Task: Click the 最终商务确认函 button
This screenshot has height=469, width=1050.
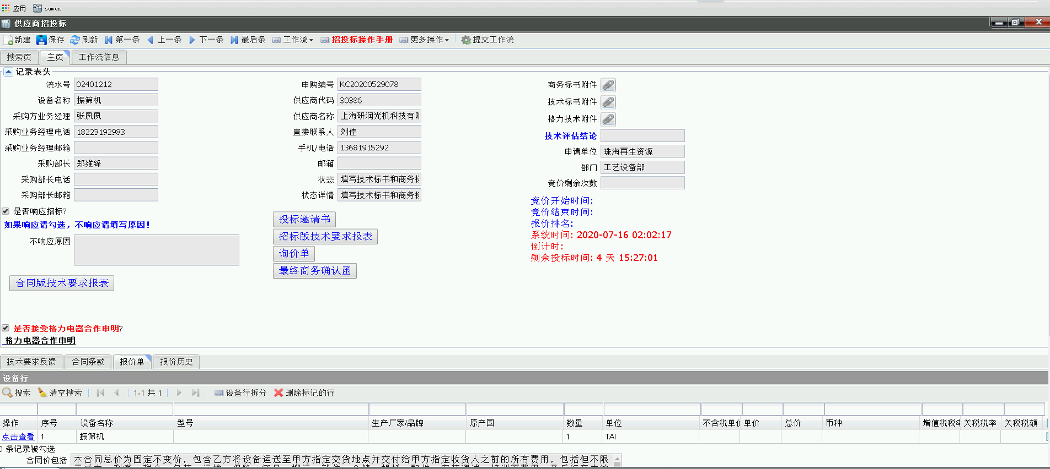Action: pos(315,270)
